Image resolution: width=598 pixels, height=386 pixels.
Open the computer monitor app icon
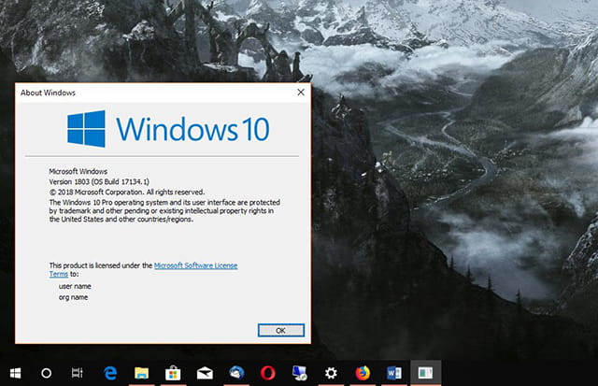pyautogui.click(x=299, y=373)
